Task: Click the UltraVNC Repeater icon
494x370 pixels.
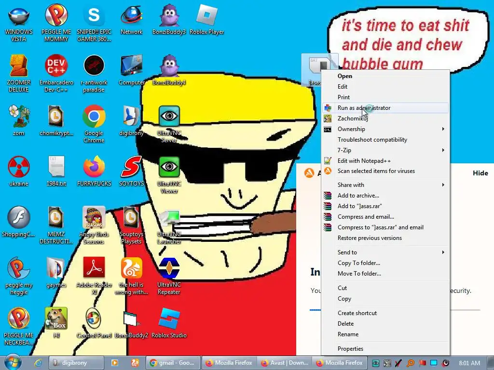Action: 169,276
